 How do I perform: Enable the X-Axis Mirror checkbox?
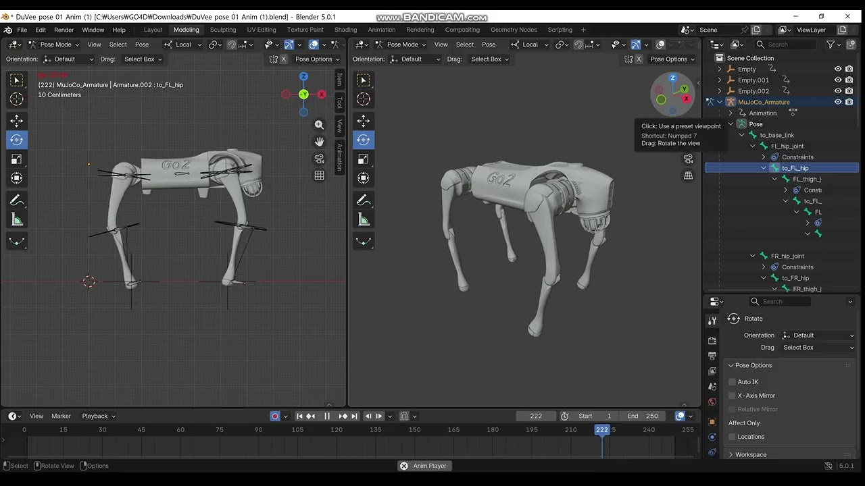pyautogui.click(x=732, y=396)
